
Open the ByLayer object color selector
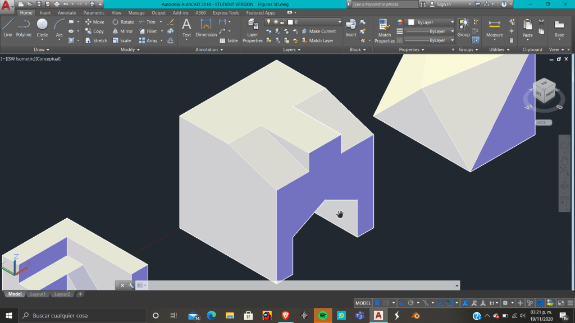[x=430, y=22]
